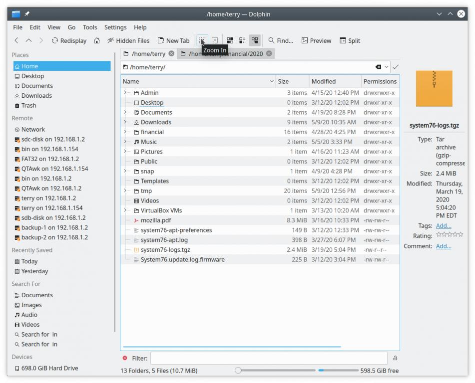Click the Add link for Tags
The height and width of the screenshot is (383, 475).
pyautogui.click(x=443, y=226)
